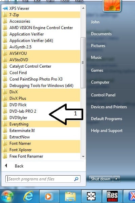
Task: Click the programs list scroll down arrow
Action: pyautogui.click(x=83, y=157)
